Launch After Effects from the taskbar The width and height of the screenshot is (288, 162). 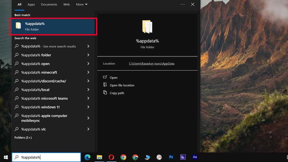(195, 157)
